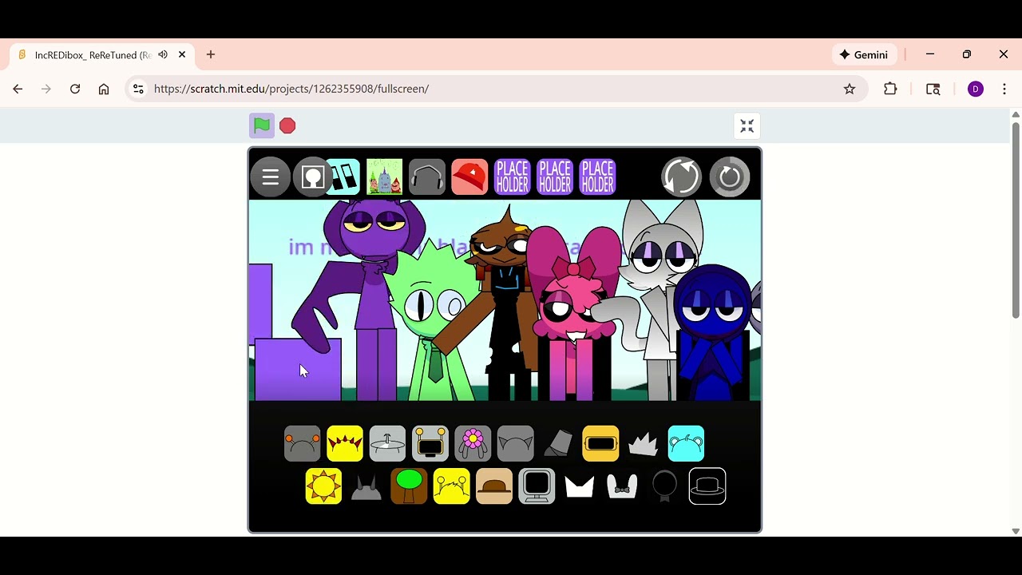Pick the pink flower hat icon
This screenshot has width=1022, height=575.
[473, 443]
